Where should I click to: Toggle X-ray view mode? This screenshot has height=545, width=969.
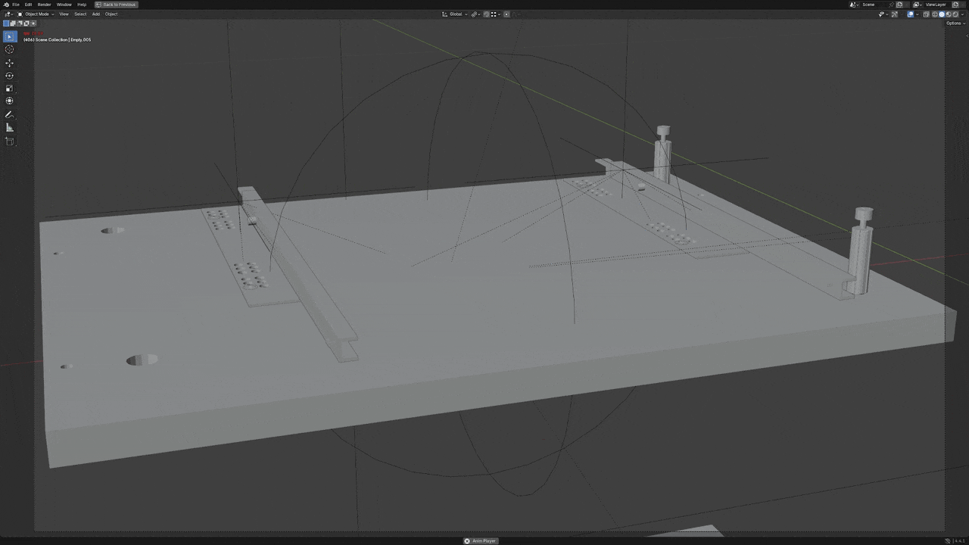(926, 14)
